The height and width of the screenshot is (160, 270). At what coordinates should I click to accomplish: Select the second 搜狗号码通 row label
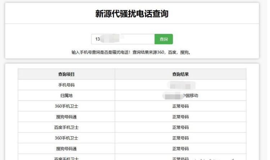(67, 149)
